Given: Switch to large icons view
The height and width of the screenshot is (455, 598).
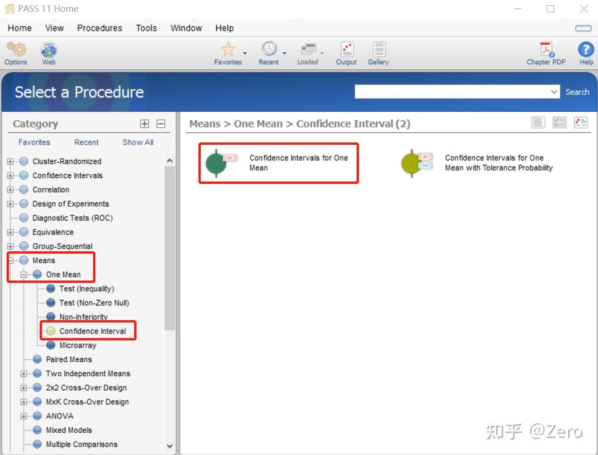Looking at the screenshot, I should click(x=581, y=123).
